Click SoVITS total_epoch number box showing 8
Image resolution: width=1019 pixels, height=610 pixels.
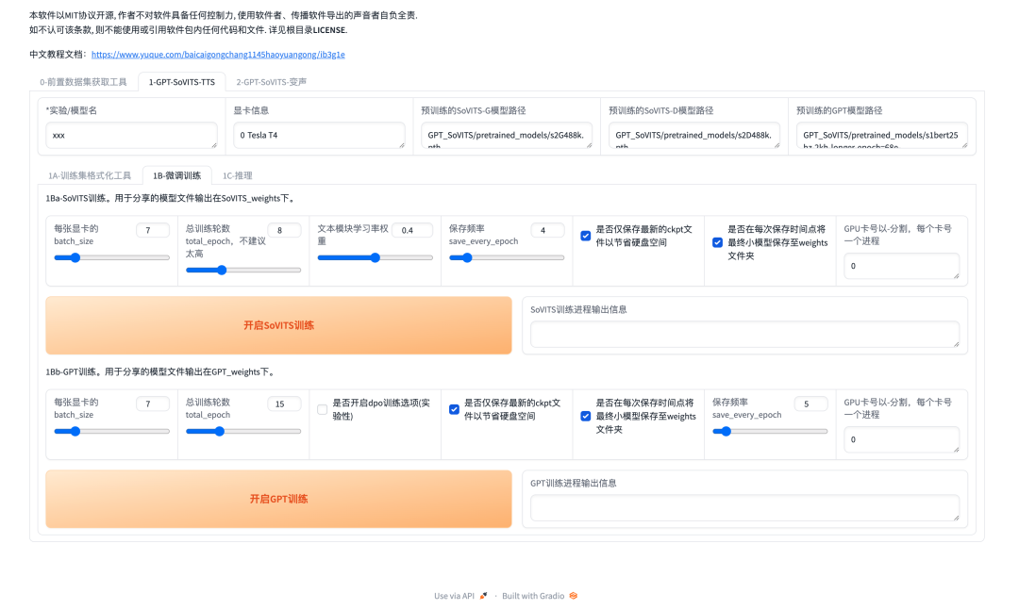click(x=285, y=230)
